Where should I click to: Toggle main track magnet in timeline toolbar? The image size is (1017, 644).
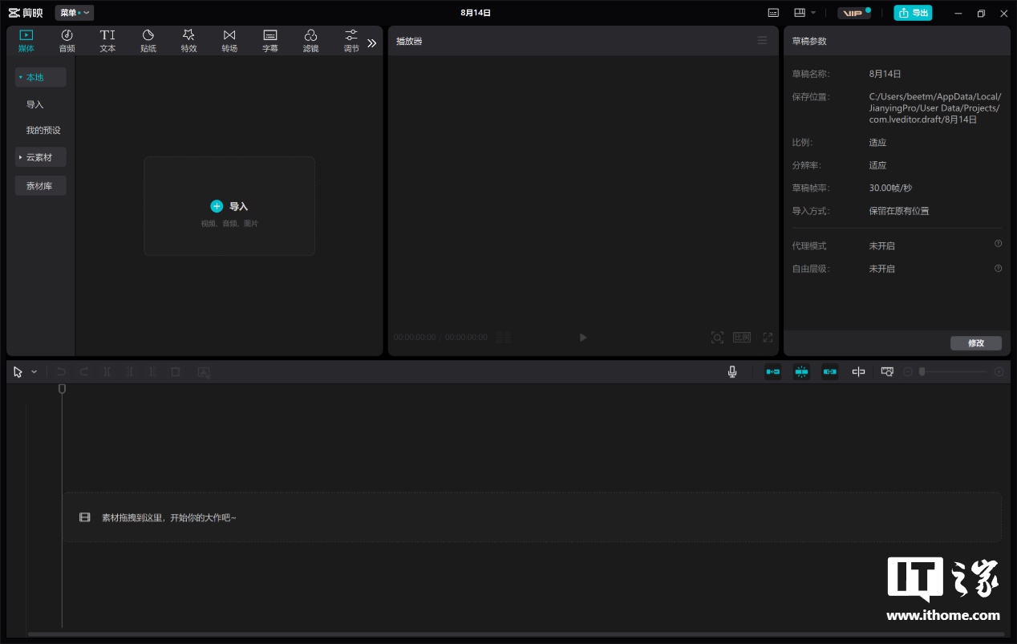click(x=772, y=372)
